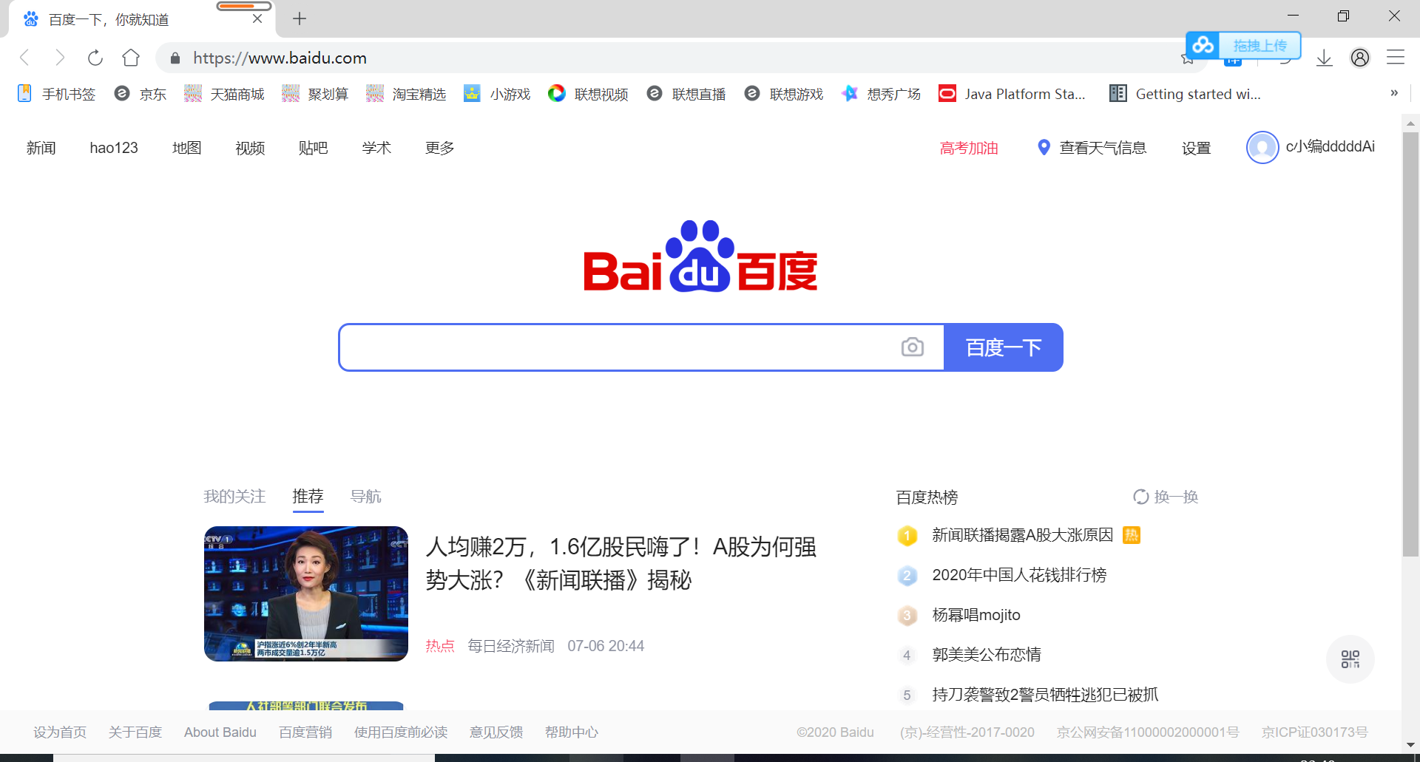
Task: Open the 淘宝精选 bookmark
Action: pos(406,94)
